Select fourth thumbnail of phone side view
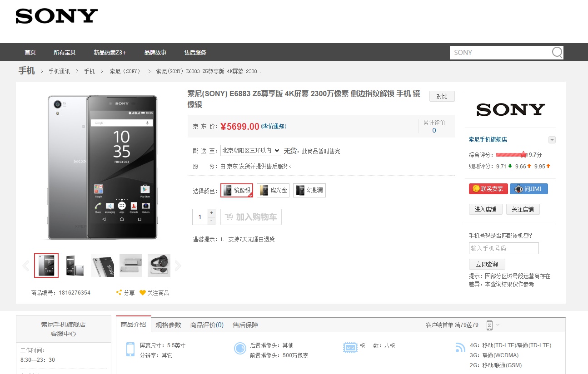The image size is (588, 374). pyautogui.click(x=131, y=266)
